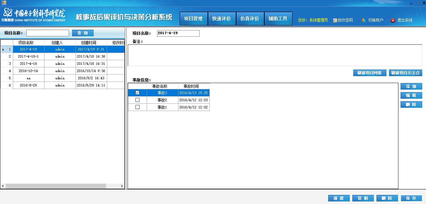Select the 辅助工具 tab
The width and height of the screenshot is (426, 204).
point(278,19)
